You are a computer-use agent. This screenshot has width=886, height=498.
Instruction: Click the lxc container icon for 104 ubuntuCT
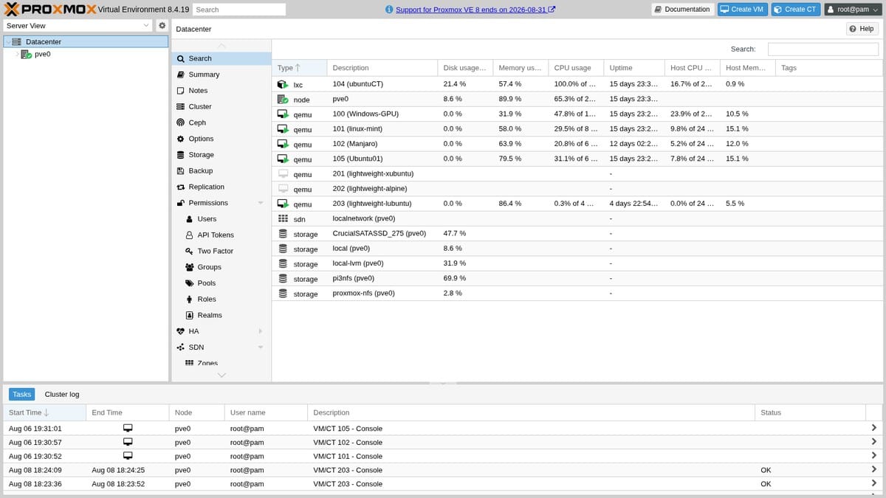pos(283,85)
